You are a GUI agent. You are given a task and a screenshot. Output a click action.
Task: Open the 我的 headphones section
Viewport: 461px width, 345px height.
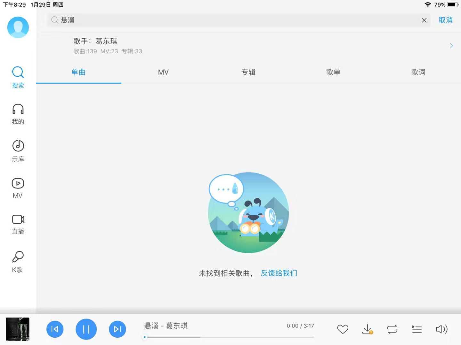[18, 114]
